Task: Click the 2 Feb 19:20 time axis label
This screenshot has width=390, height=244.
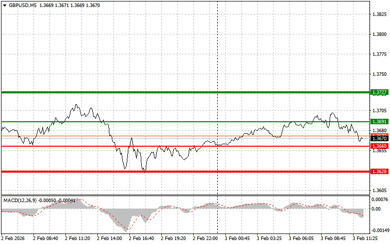Action: pos(173,239)
